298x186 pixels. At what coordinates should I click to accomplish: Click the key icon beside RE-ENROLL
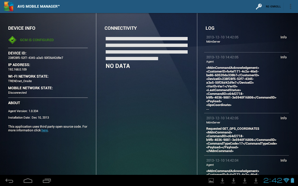[259, 6]
